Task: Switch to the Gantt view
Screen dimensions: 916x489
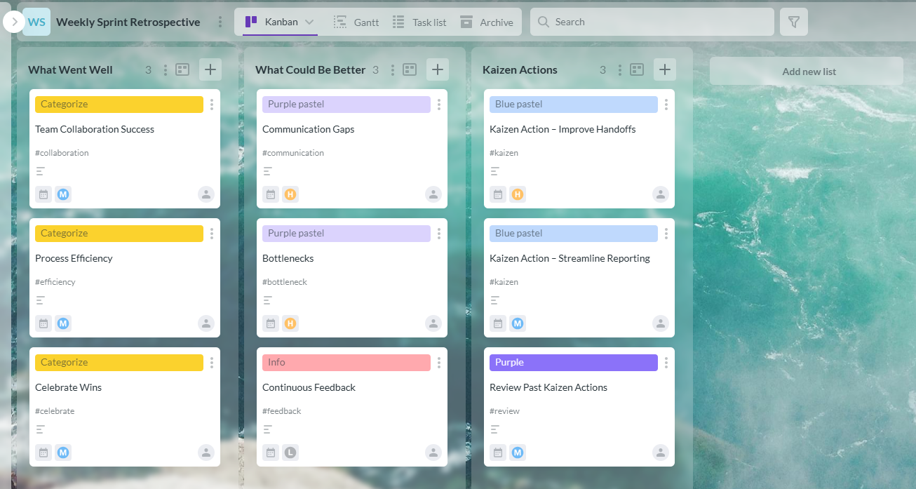Action: 356,22
